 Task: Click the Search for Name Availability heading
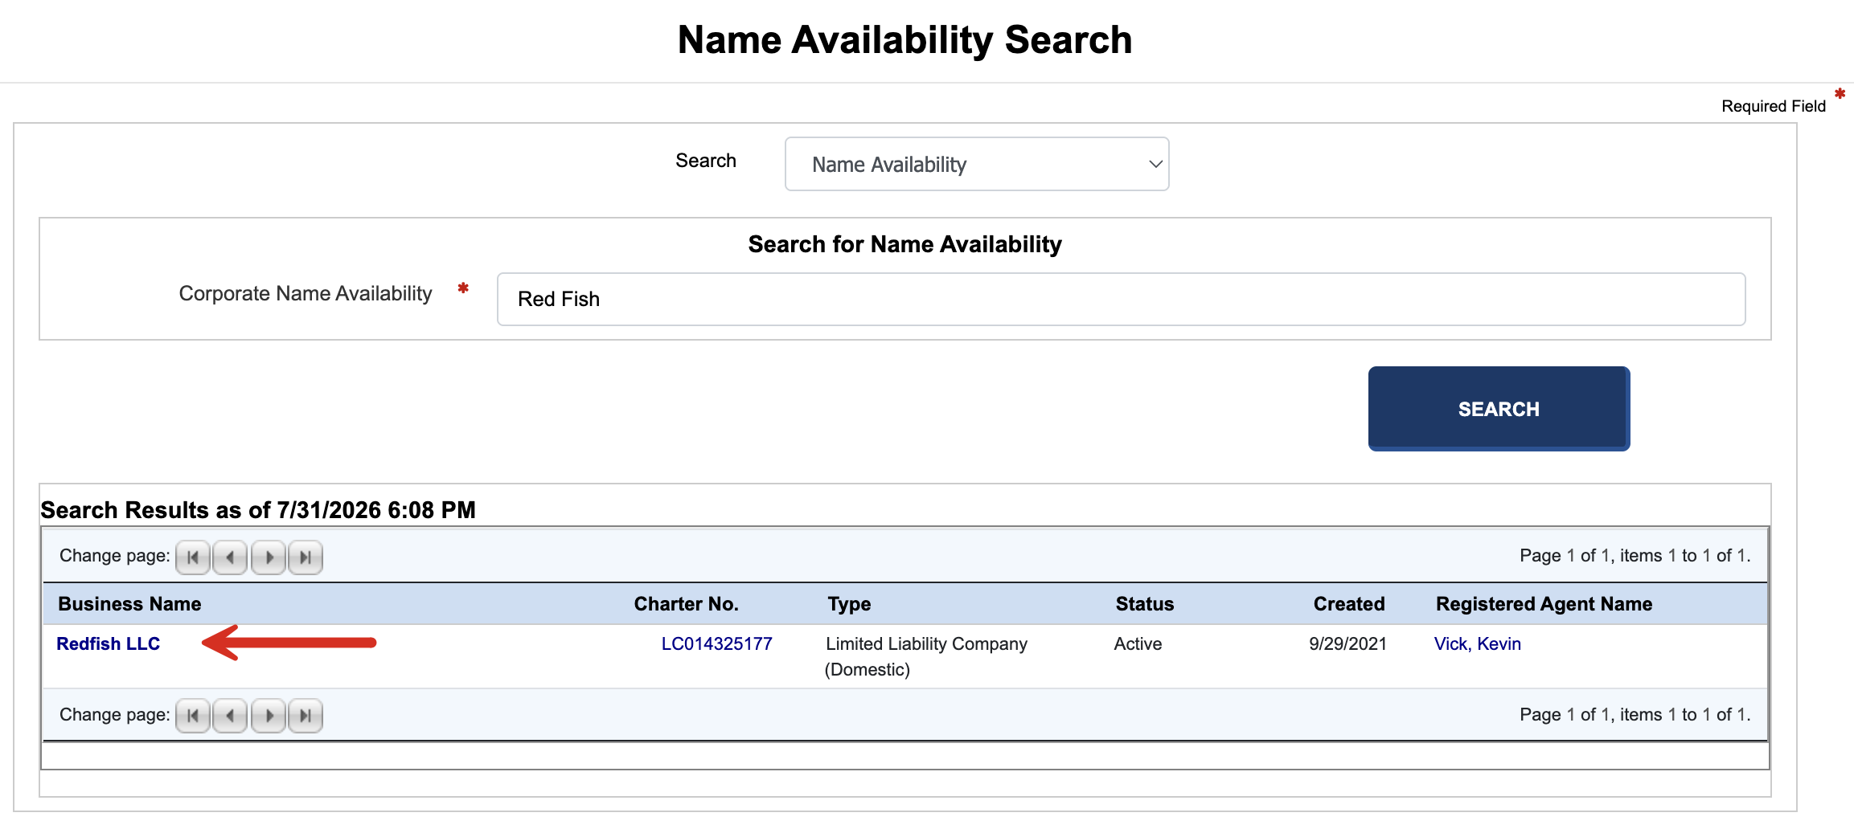click(904, 244)
